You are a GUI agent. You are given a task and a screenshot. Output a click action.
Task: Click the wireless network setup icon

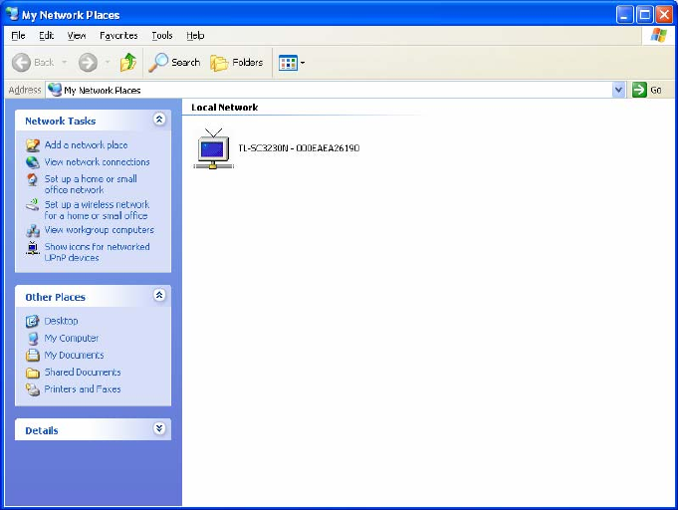pos(33,204)
